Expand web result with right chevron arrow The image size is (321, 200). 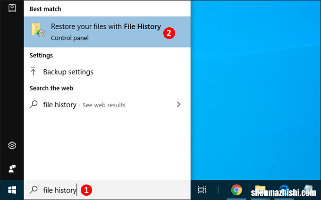pos(178,104)
